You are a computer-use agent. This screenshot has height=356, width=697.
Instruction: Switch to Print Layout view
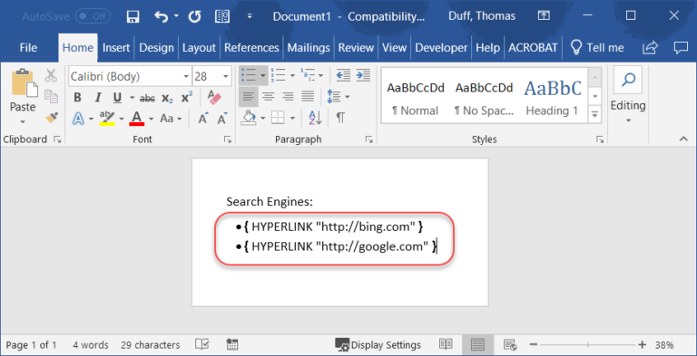tap(477, 344)
